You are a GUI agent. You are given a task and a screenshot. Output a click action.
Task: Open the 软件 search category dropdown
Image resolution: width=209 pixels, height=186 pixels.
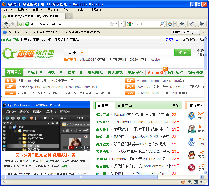coord(82,52)
